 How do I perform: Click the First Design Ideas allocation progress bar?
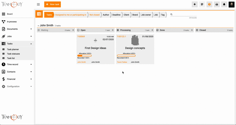[84, 56]
